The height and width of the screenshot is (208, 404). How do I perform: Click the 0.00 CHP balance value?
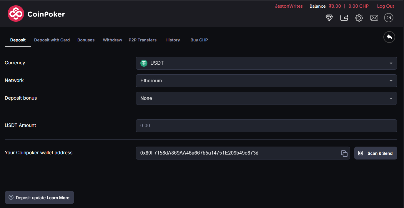coord(358,6)
